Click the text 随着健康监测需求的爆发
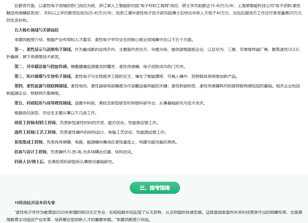The image size is (308, 223). pyautogui.click(x=93, y=67)
